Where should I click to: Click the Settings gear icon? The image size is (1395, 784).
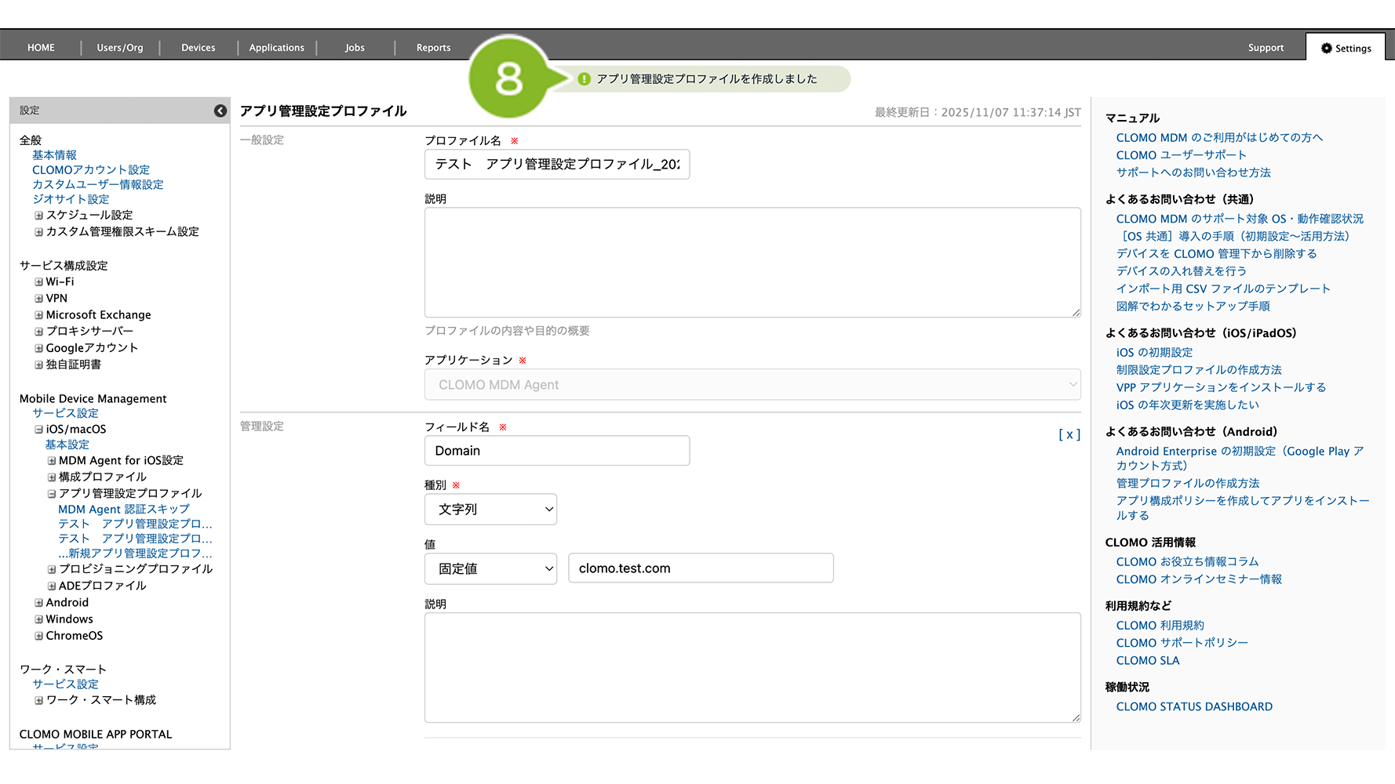[x=1326, y=48]
